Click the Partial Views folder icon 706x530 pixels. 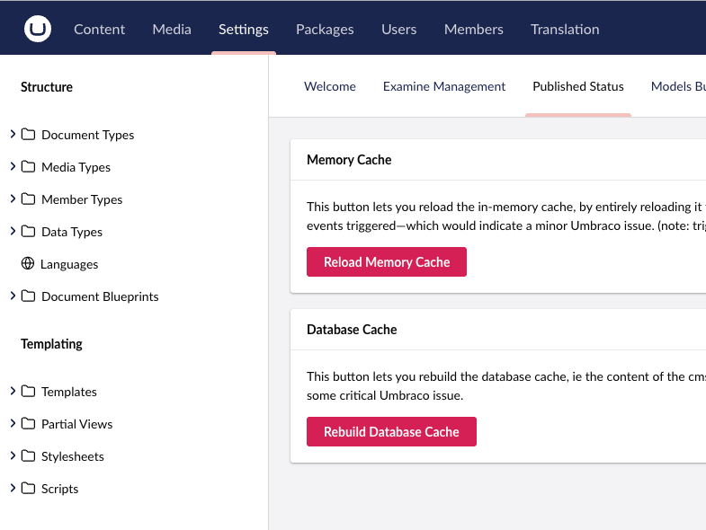point(28,424)
